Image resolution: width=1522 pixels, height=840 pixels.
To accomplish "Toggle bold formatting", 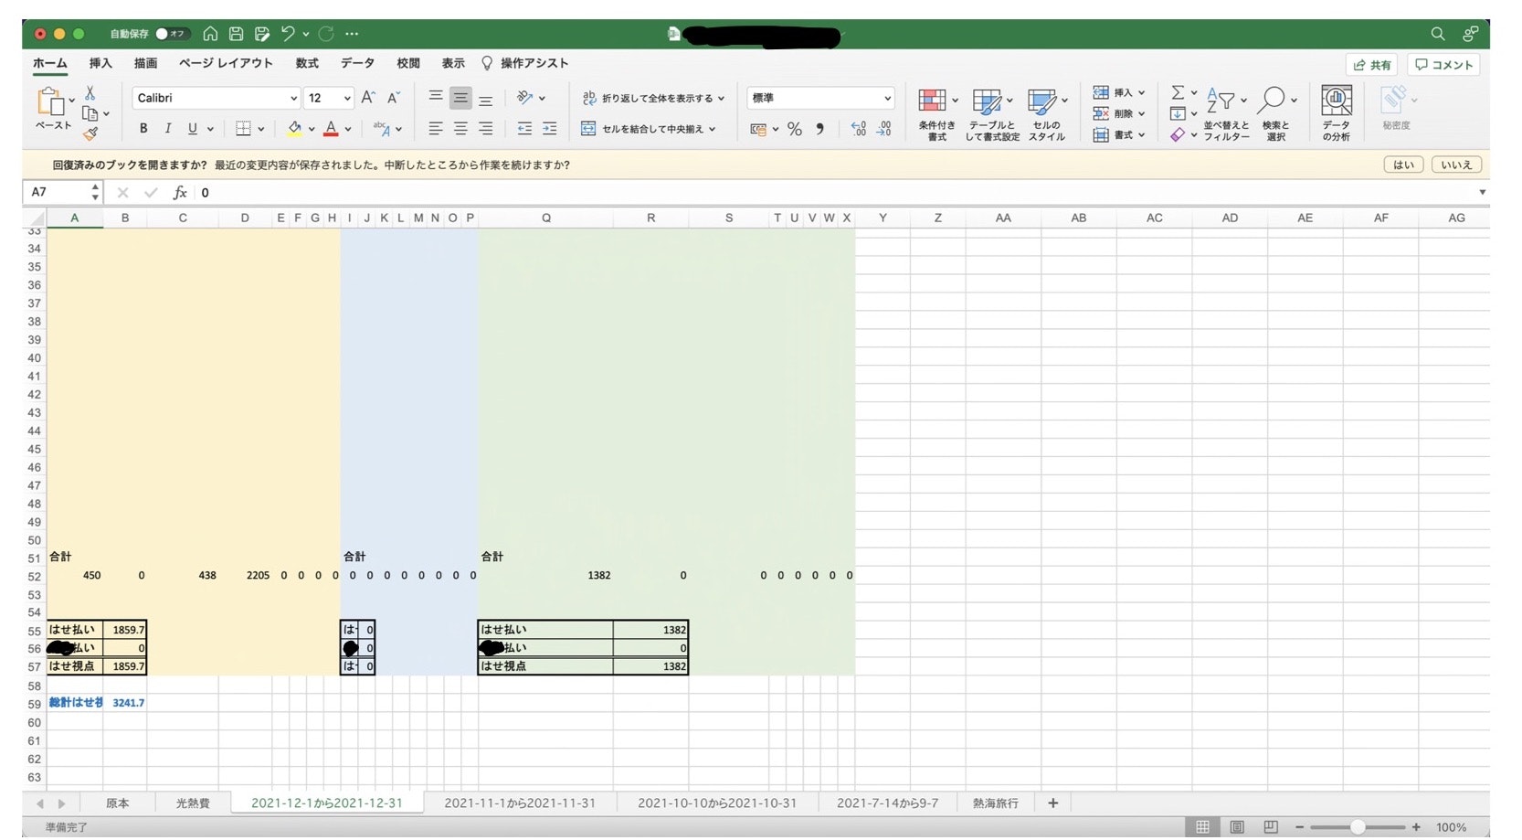I will pos(143,129).
